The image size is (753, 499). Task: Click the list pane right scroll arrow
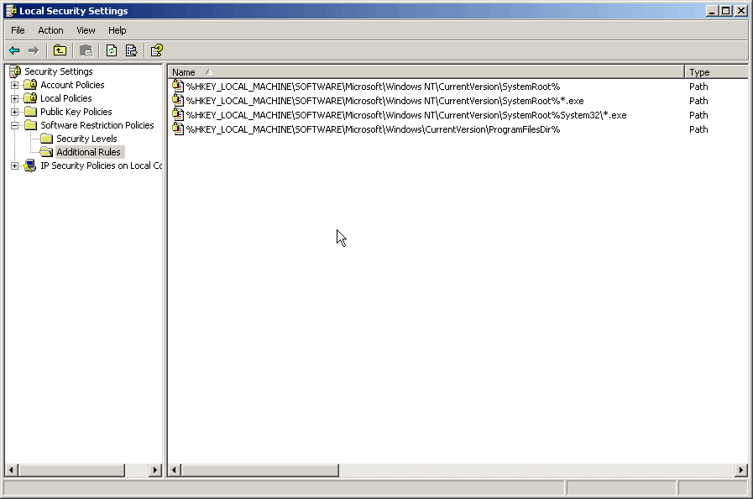coord(741,470)
